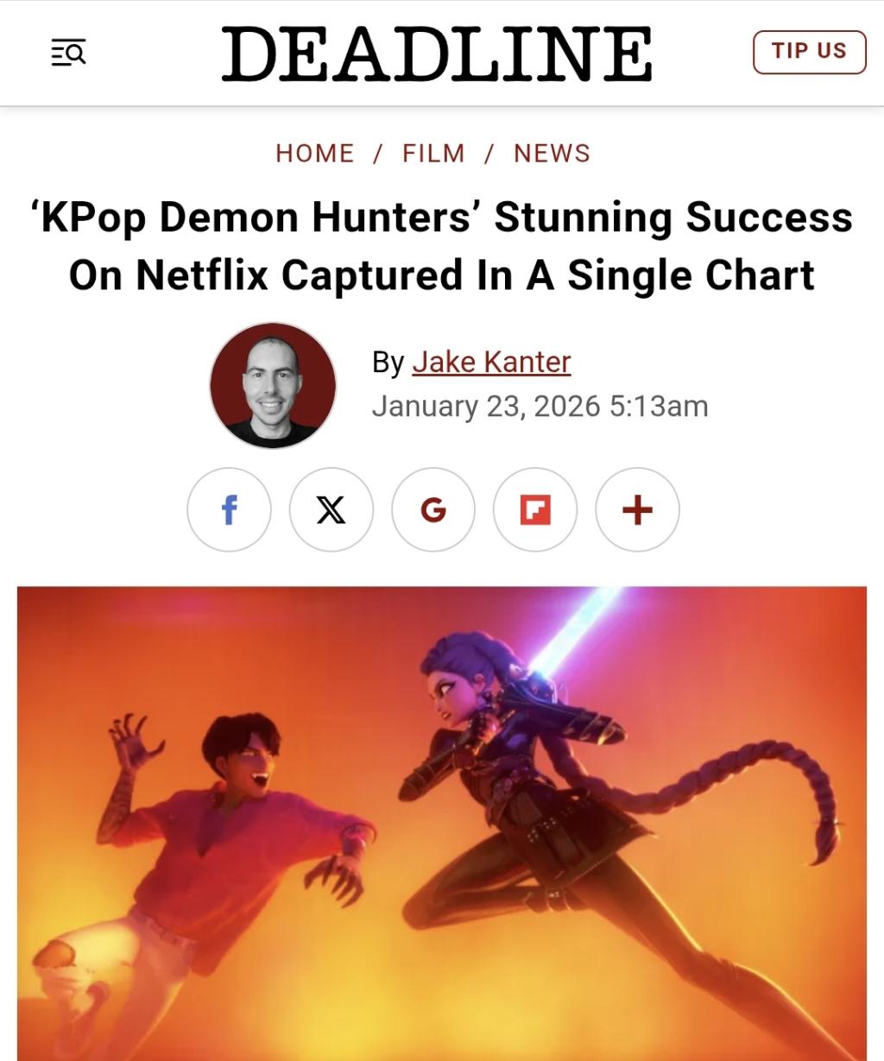
Task: Select the NEWS breadcrumb link
Action: 552,154
